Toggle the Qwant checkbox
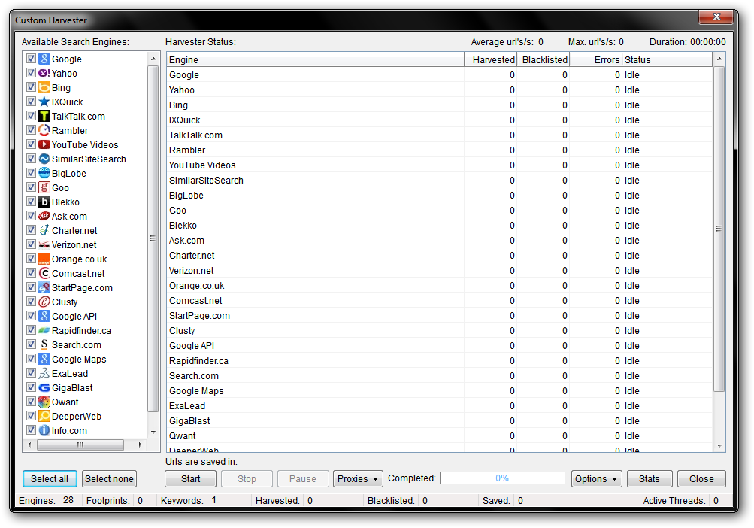 point(32,402)
